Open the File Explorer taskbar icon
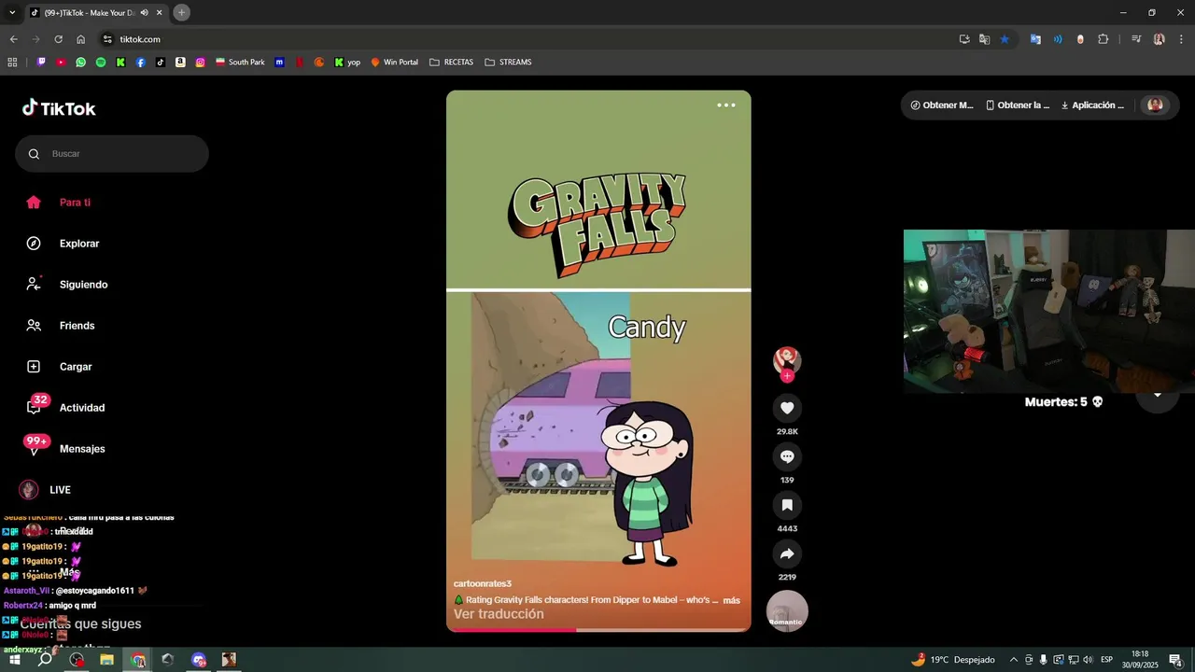The width and height of the screenshot is (1195, 672). tap(106, 660)
